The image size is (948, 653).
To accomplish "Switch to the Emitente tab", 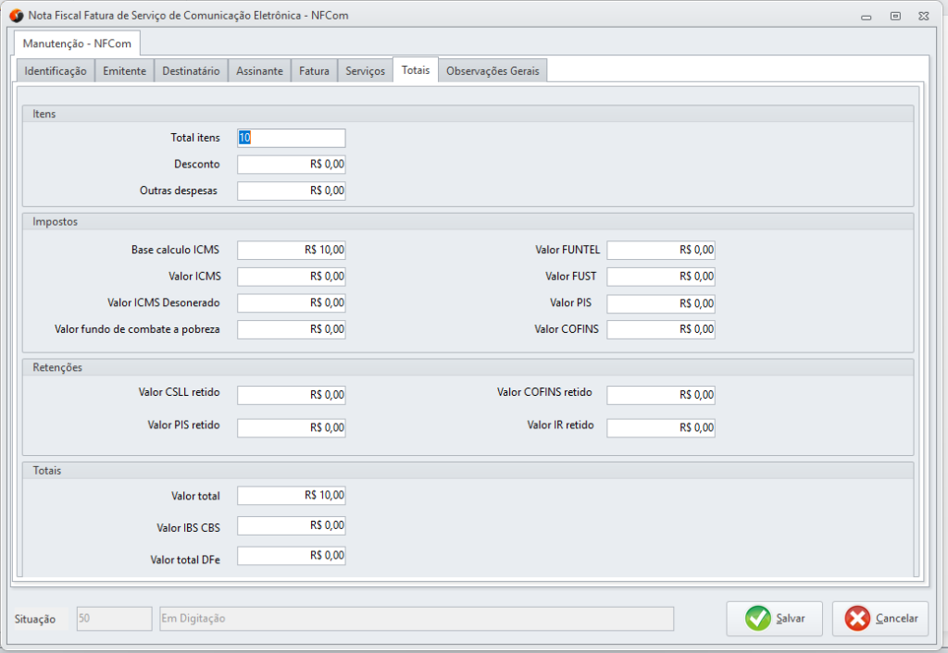I will tap(124, 71).
